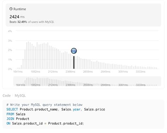This screenshot has height=133, width=167.
Task: Click 1641ms in the lower range overview strip
Action: (x=20, y=85)
